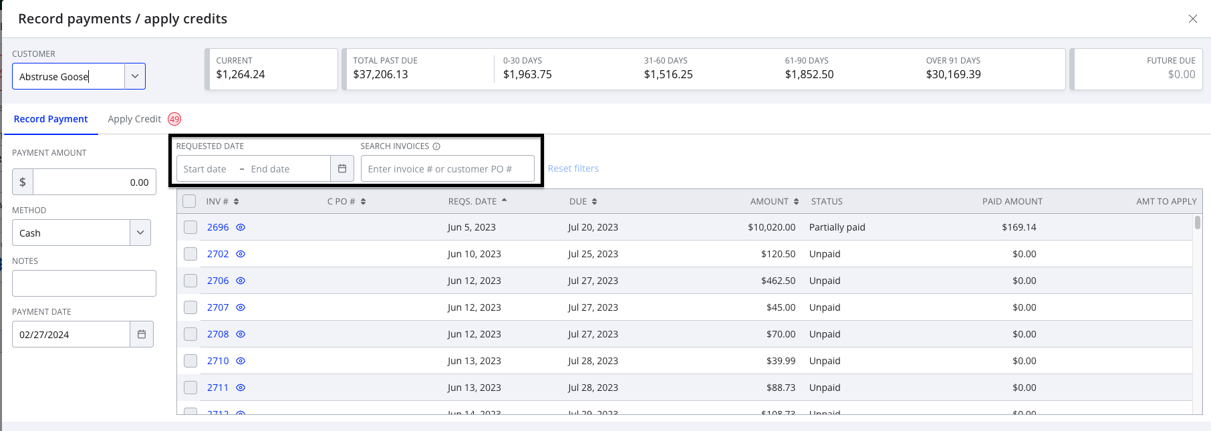Click the Apply Credit 49 badge
This screenshot has width=1211, height=431.
click(x=174, y=119)
